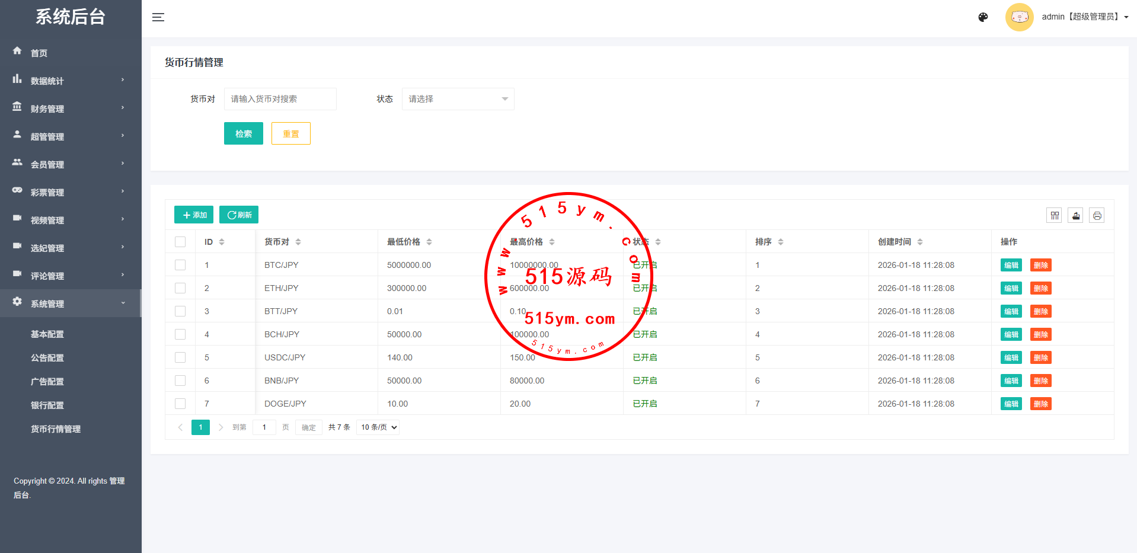Click the print table icon
This screenshot has height=553, width=1137.
point(1097,216)
